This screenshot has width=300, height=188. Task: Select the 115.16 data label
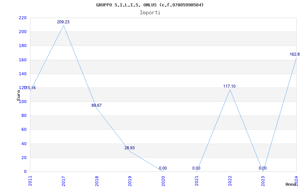pos(30,88)
